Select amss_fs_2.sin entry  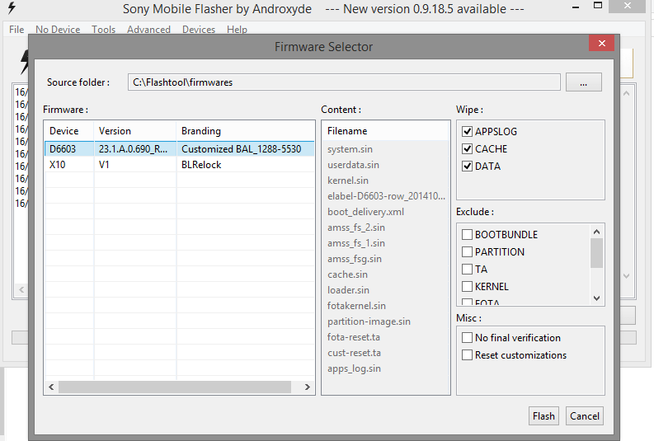point(356,228)
